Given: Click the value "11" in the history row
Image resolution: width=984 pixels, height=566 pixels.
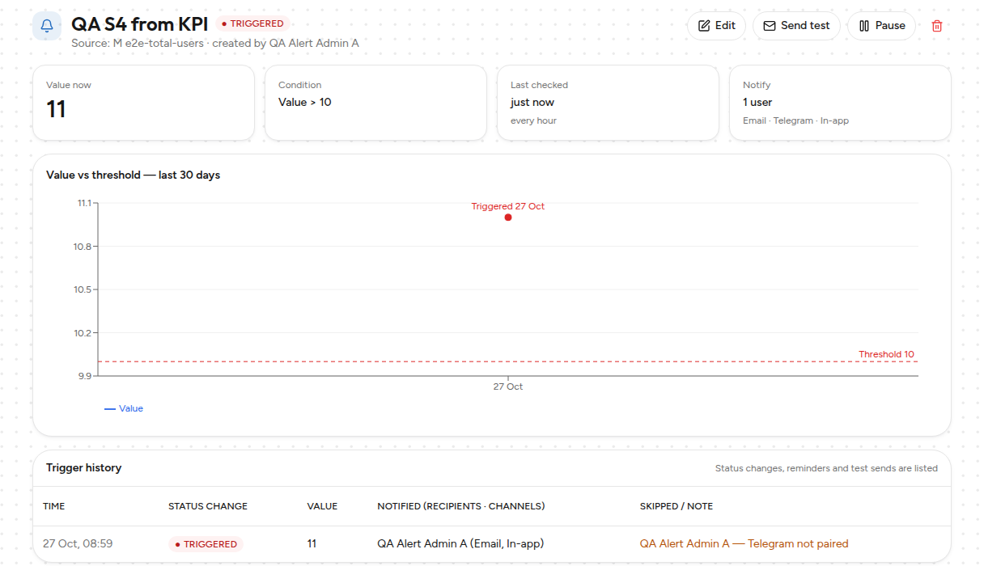Looking at the screenshot, I should pyautogui.click(x=312, y=543).
